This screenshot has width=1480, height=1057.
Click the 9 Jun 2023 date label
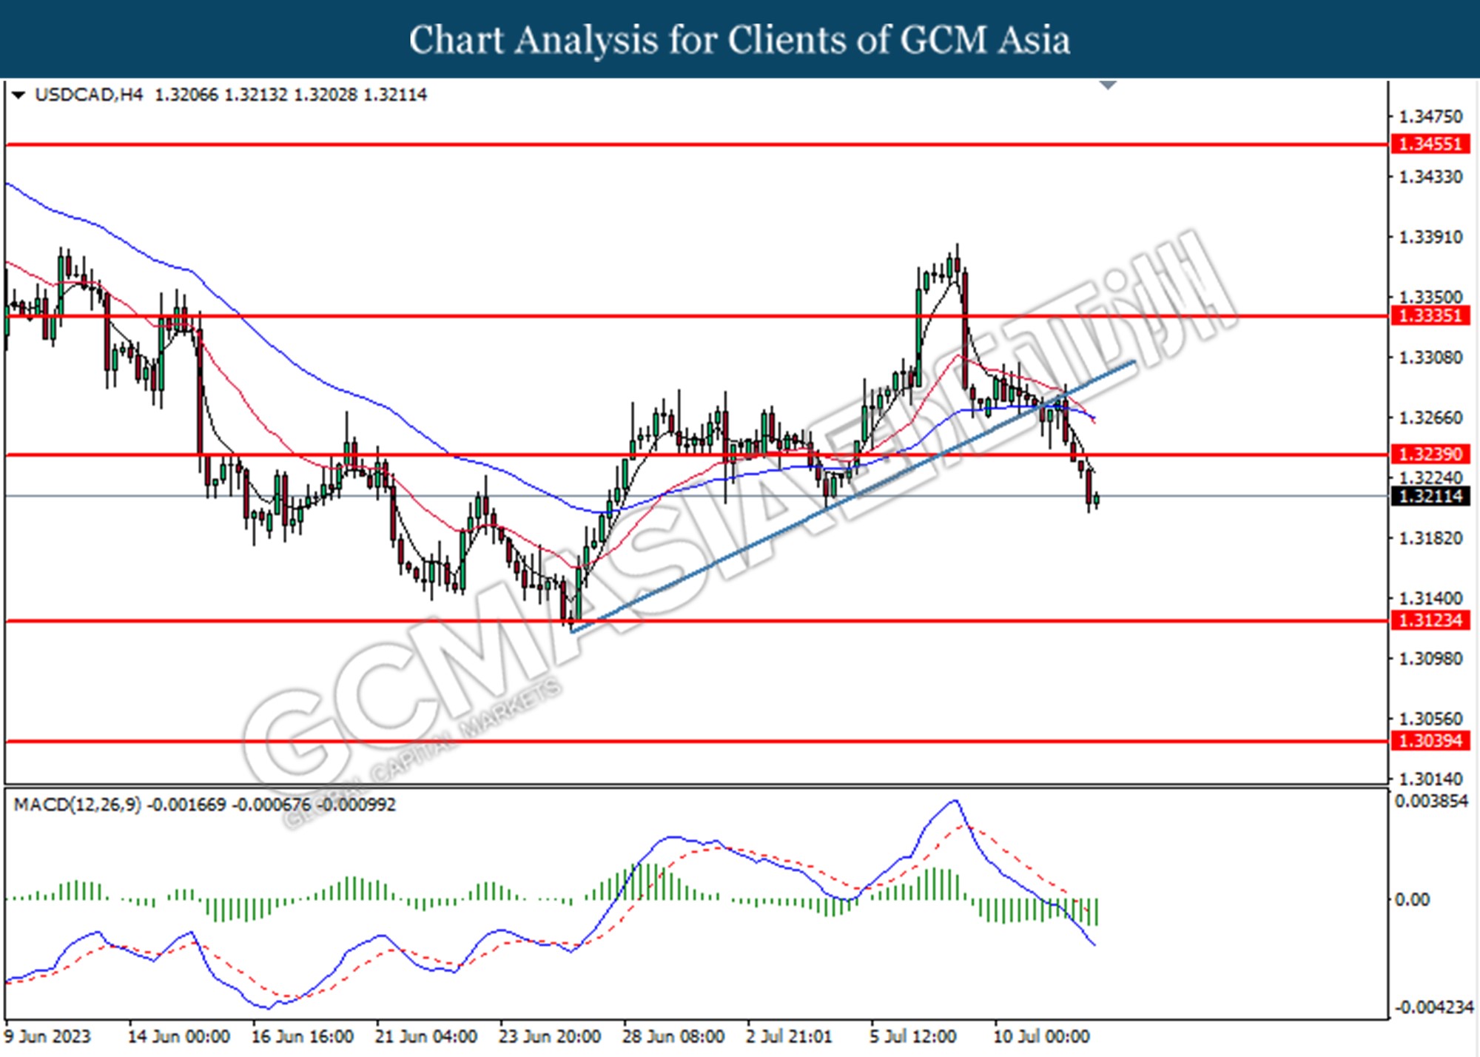[x=47, y=1036]
